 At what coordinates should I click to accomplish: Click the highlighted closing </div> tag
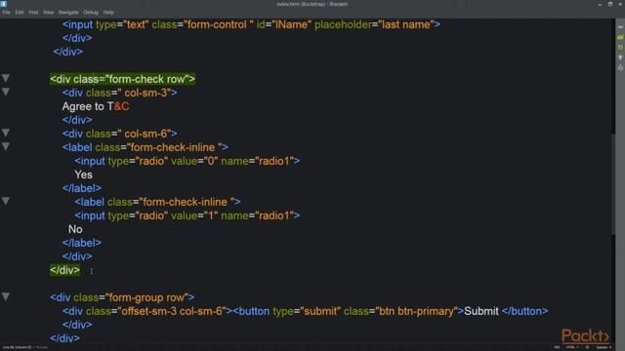tap(65, 270)
